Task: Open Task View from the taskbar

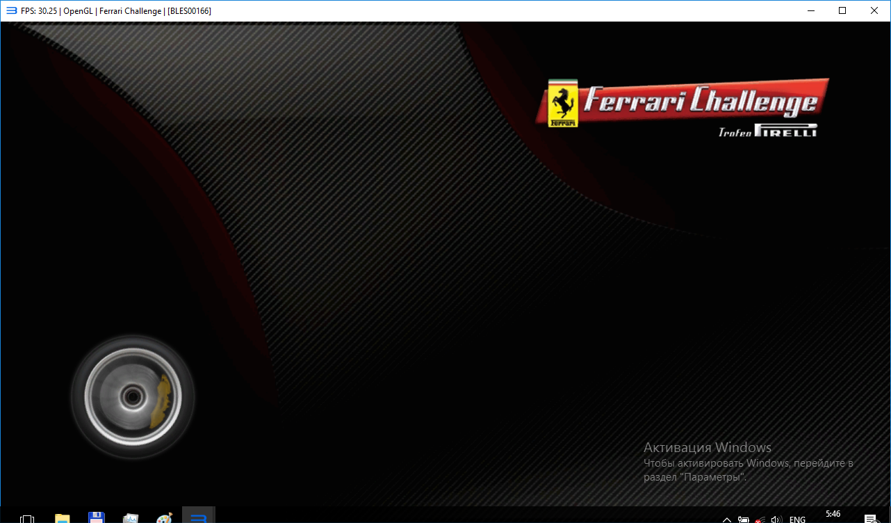Action: click(x=27, y=519)
